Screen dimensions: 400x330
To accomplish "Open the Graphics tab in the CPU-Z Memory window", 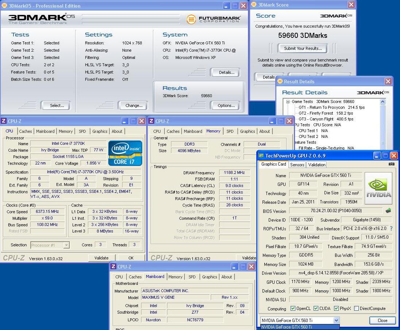I will pos(247,131).
